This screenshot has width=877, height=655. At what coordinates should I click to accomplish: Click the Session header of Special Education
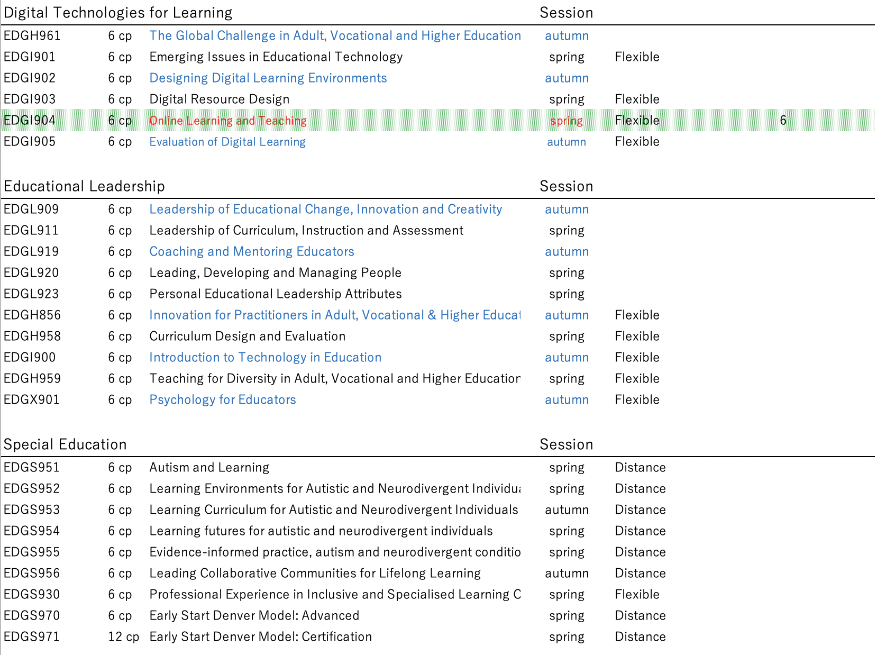click(567, 444)
